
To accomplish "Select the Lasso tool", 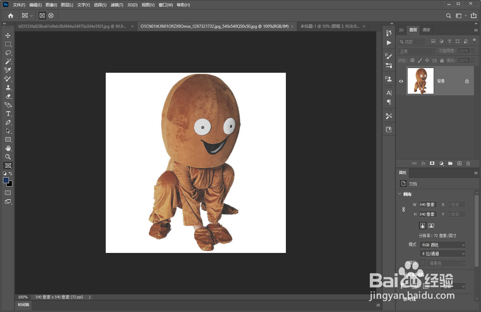I will point(8,53).
